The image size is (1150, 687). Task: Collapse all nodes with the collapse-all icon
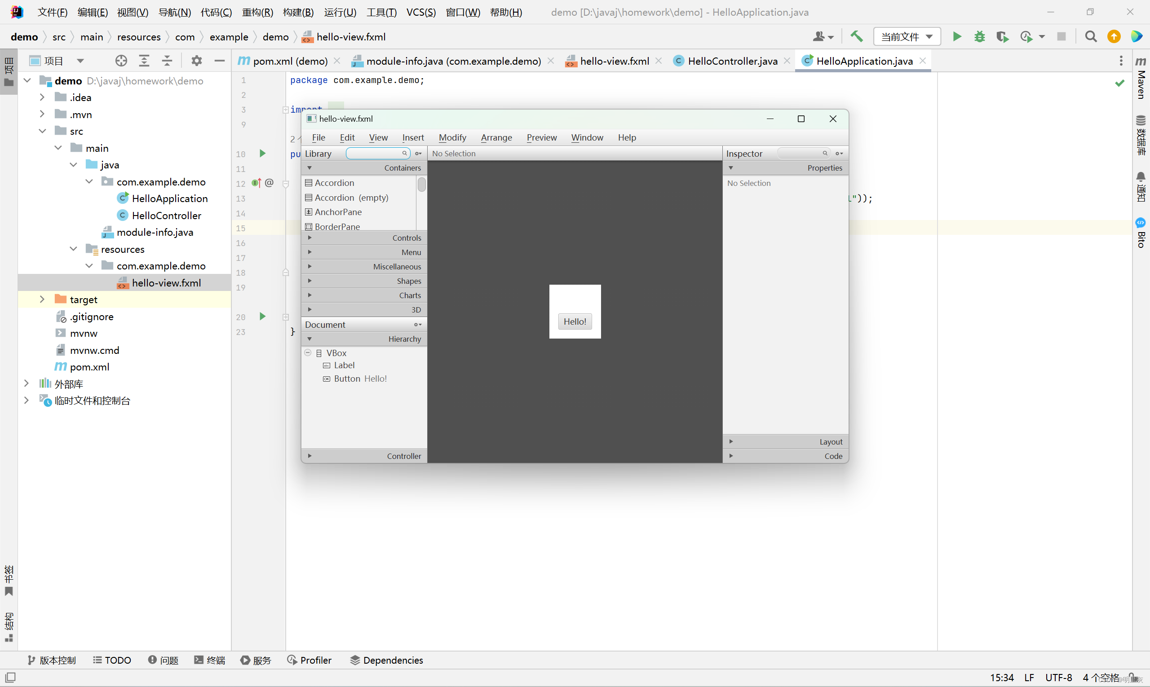click(167, 61)
